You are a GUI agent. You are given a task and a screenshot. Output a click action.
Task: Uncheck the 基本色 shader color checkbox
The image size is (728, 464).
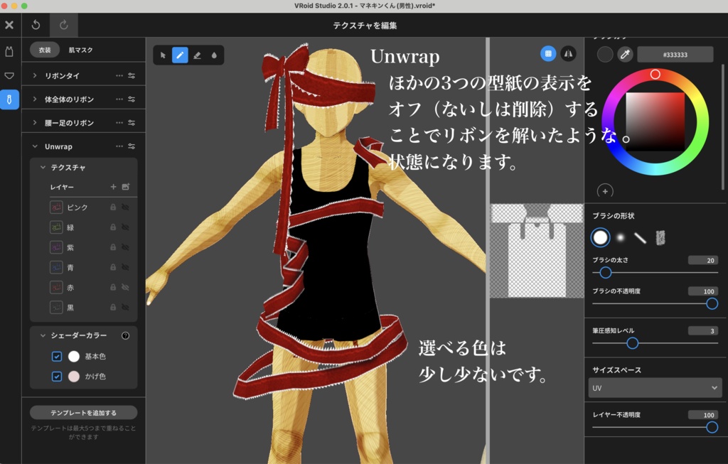(56, 356)
